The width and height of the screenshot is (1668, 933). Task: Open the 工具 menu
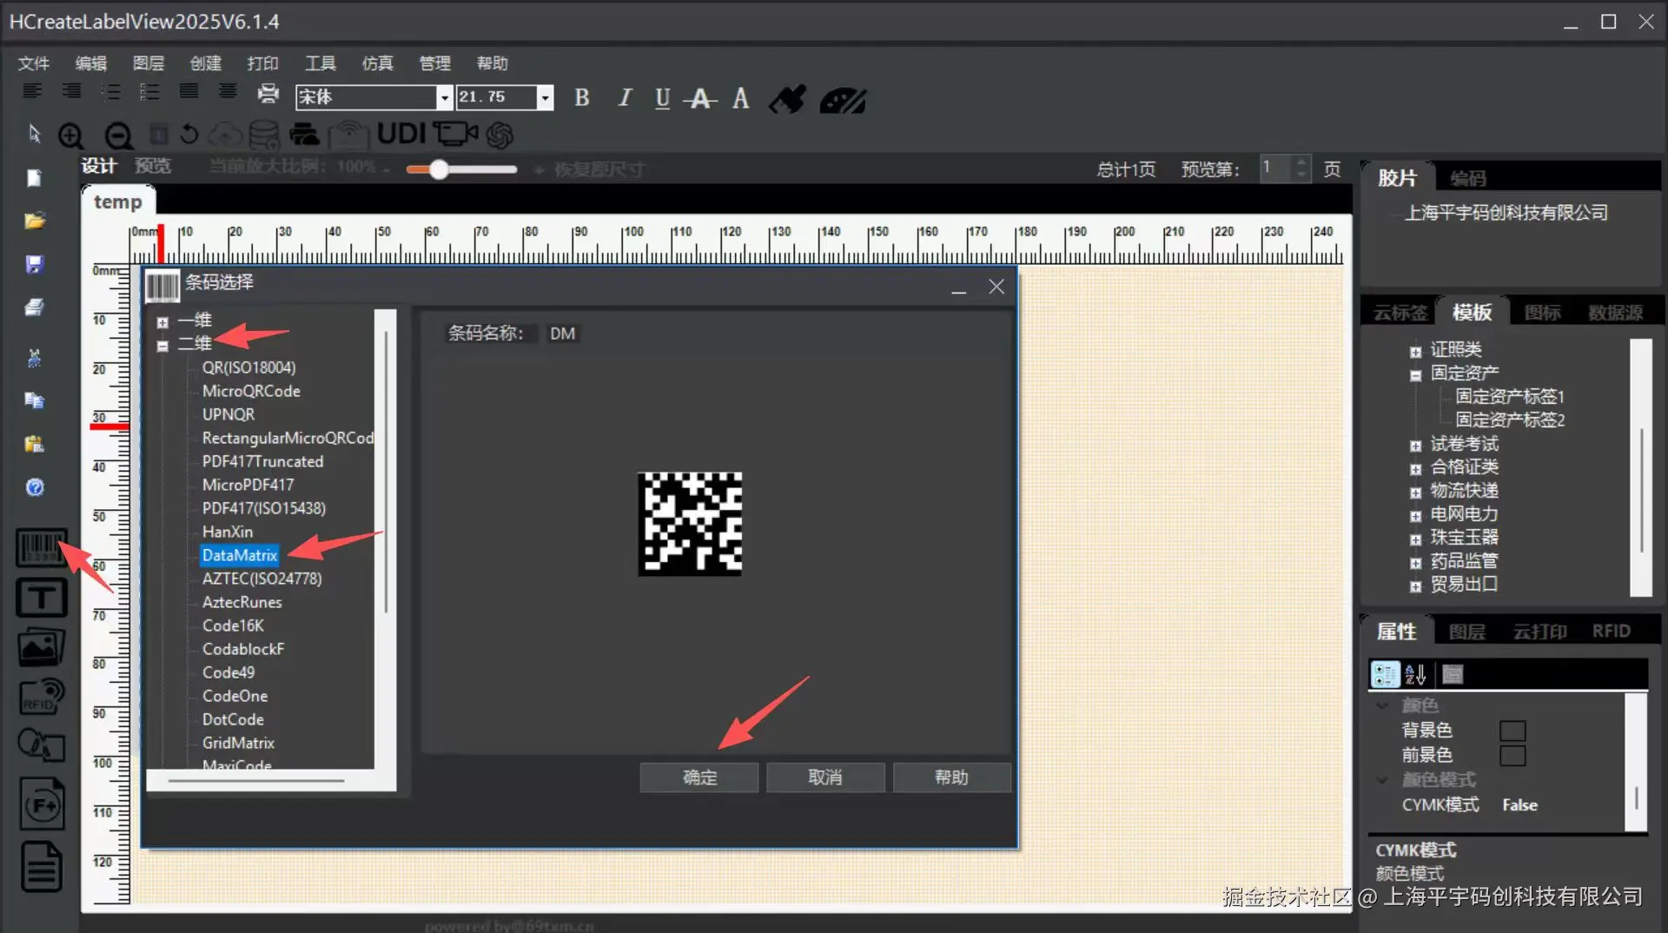(x=320, y=63)
